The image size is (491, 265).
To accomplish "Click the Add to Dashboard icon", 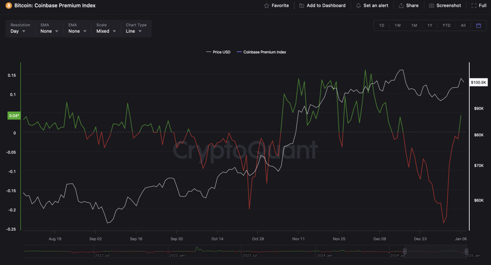I will click(x=302, y=6).
